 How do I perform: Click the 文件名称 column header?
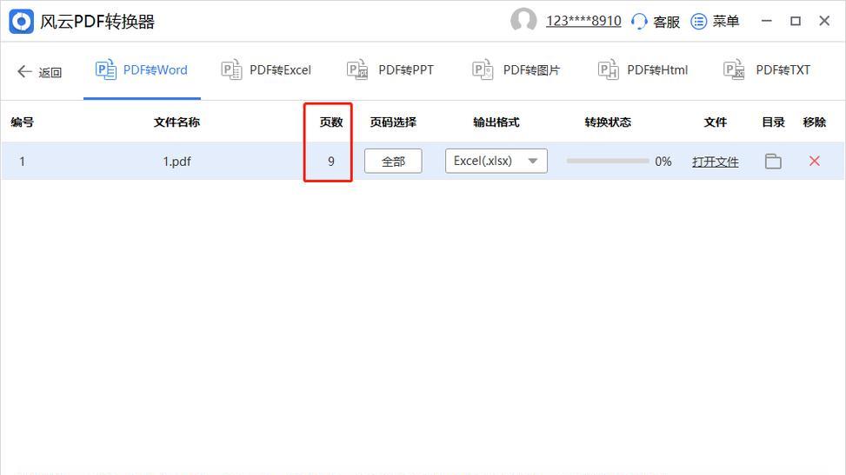[x=177, y=122]
